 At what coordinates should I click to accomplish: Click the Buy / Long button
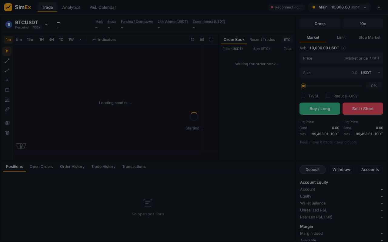320,109
